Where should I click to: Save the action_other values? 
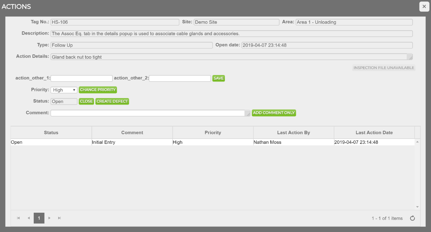[x=218, y=78]
